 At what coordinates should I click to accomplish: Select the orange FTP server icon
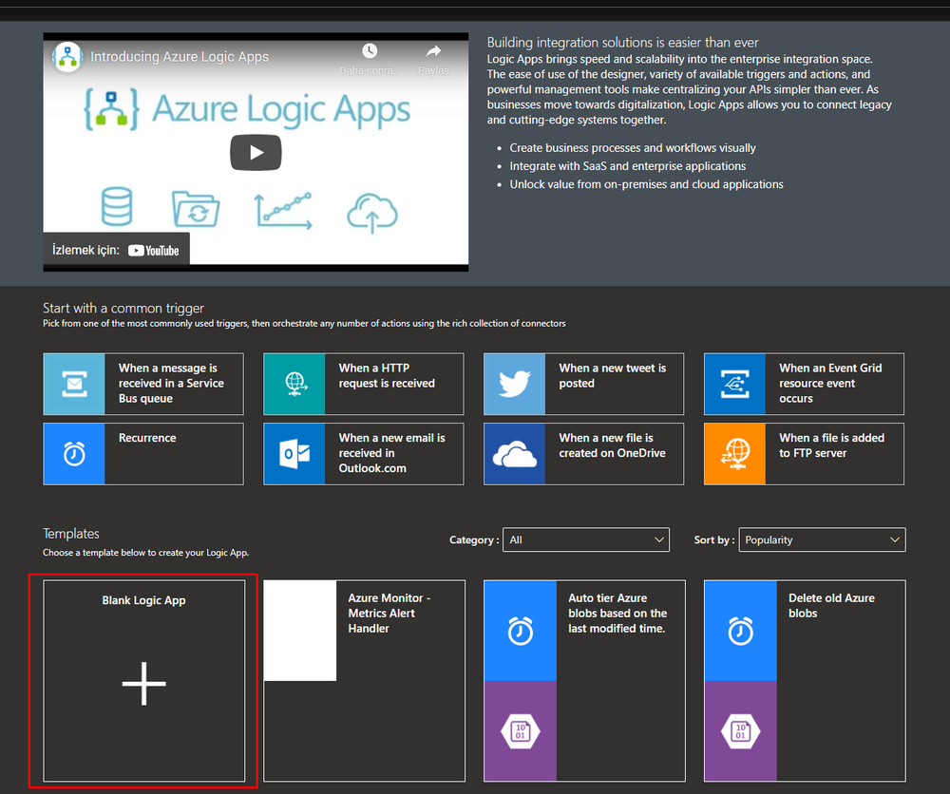[735, 454]
